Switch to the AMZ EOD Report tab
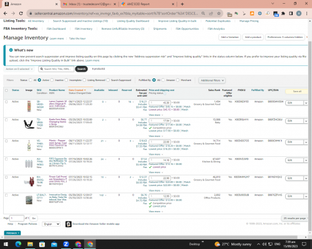This screenshot has width=312, height=249. pyautogui.click(x=148, y=4)
